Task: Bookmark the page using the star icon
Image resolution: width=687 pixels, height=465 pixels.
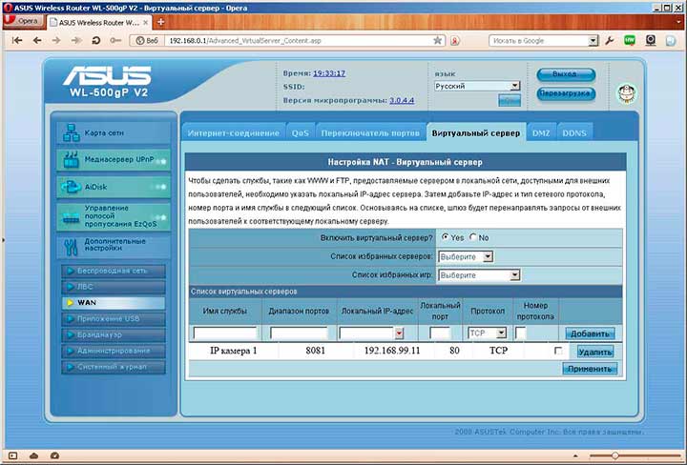Action: (x=438, y=41)
